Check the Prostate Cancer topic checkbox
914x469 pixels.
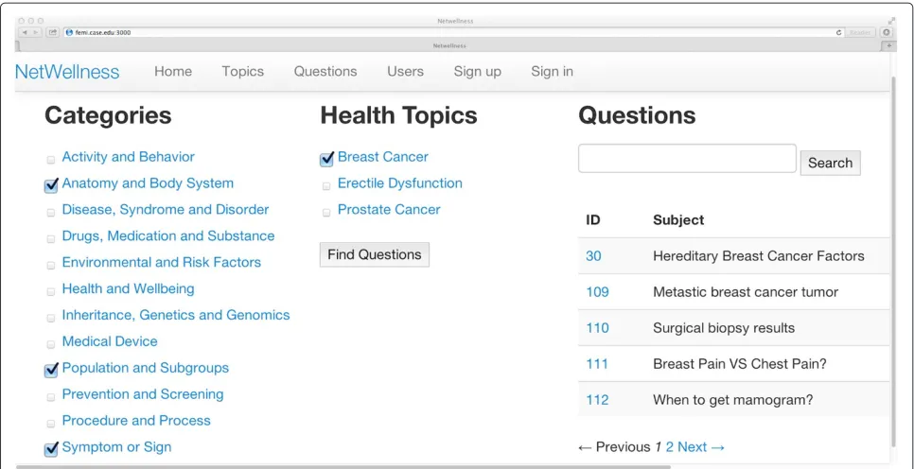coord(326,213)
